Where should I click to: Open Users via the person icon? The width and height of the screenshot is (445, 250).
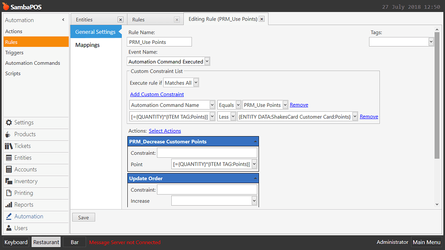(9, 228)
